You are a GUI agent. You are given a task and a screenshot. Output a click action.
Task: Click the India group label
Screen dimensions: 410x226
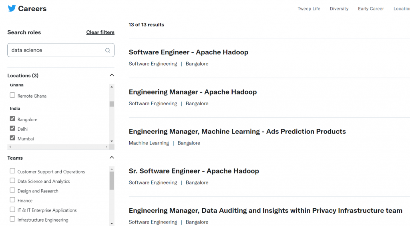point(15,108)
